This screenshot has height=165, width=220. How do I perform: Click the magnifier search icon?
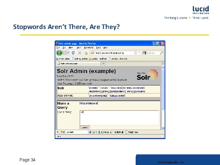162,53
